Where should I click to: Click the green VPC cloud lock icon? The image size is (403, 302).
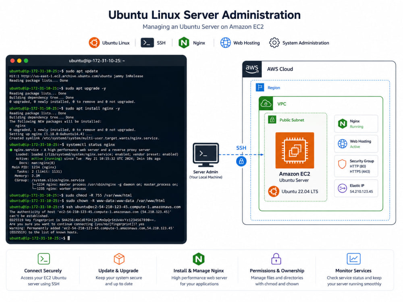(x=266, y=103)
